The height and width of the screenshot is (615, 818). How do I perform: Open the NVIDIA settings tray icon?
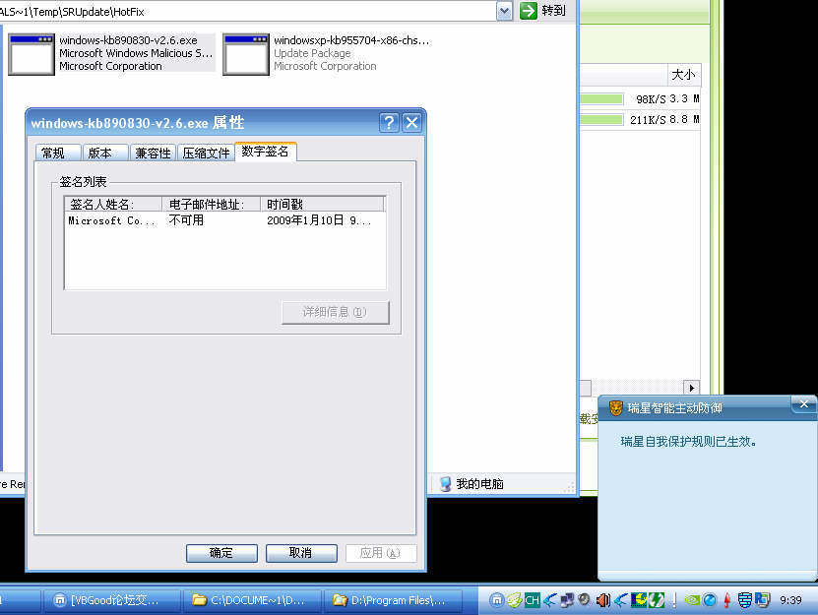pyautogui.click(x=692, y=600)
